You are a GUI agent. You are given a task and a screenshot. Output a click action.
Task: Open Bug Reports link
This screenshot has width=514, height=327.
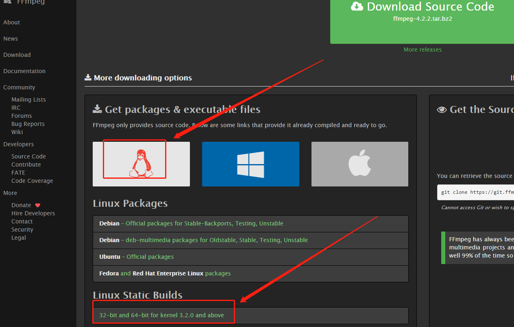28,124
